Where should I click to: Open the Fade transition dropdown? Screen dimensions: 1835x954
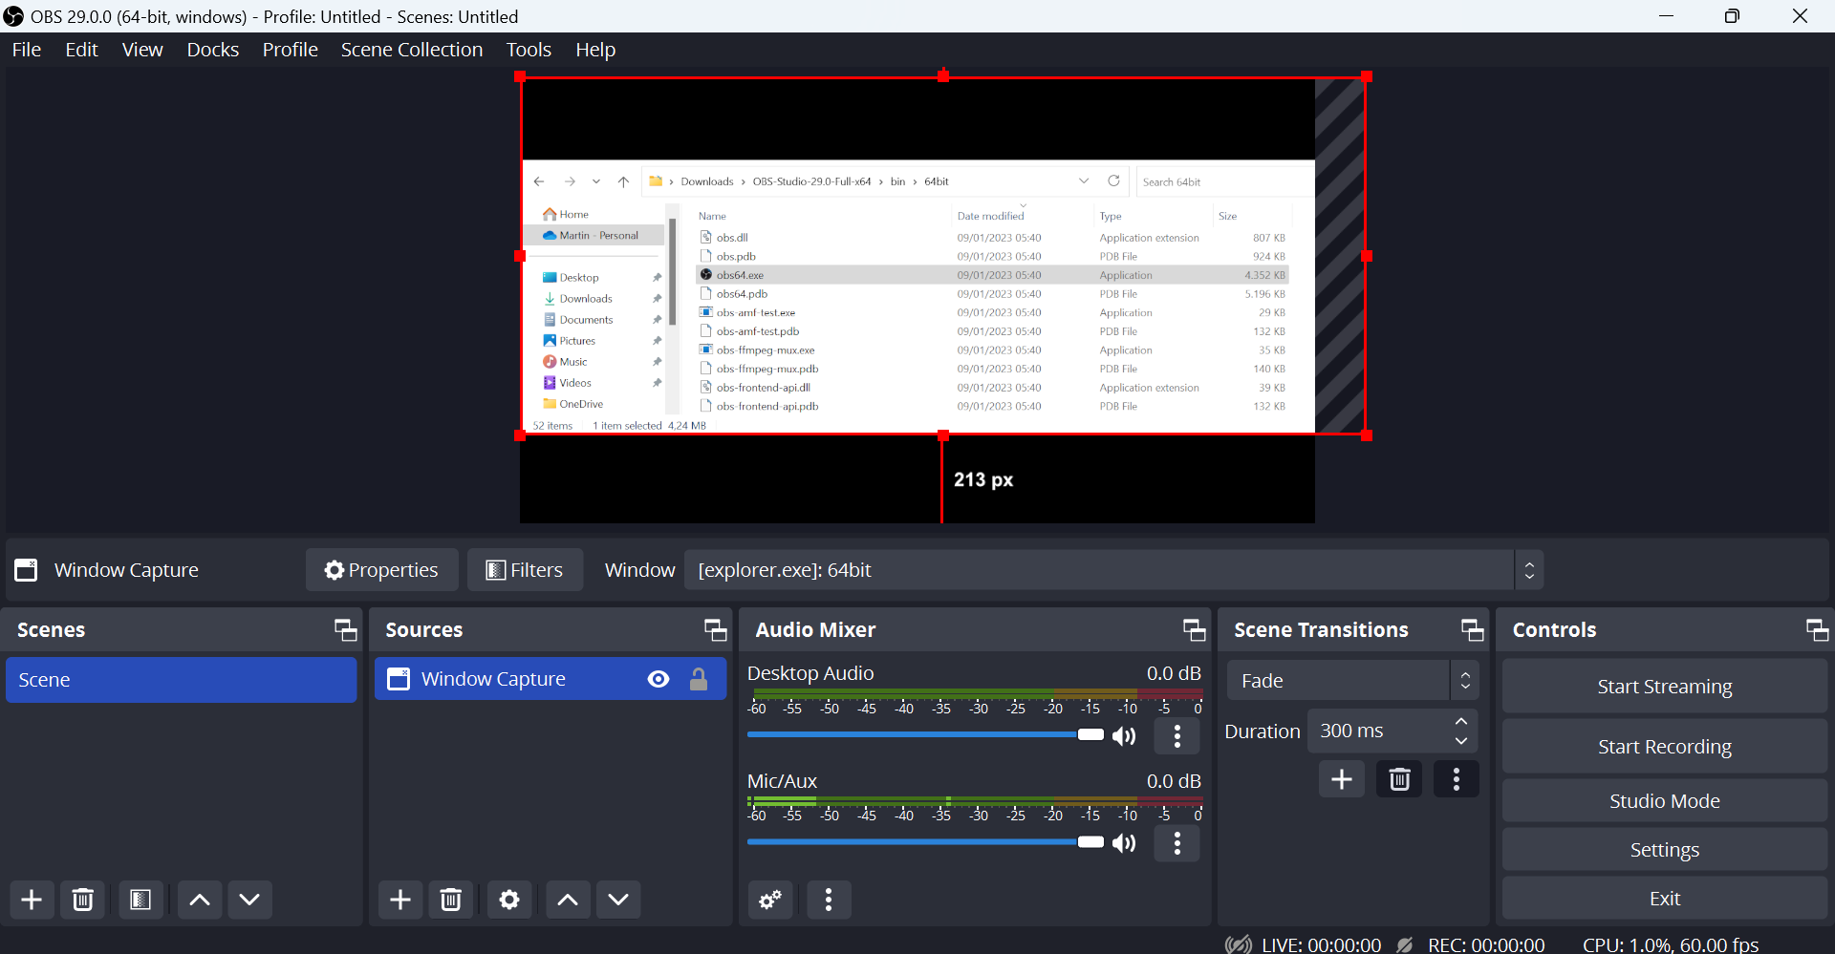[1351, 681]
